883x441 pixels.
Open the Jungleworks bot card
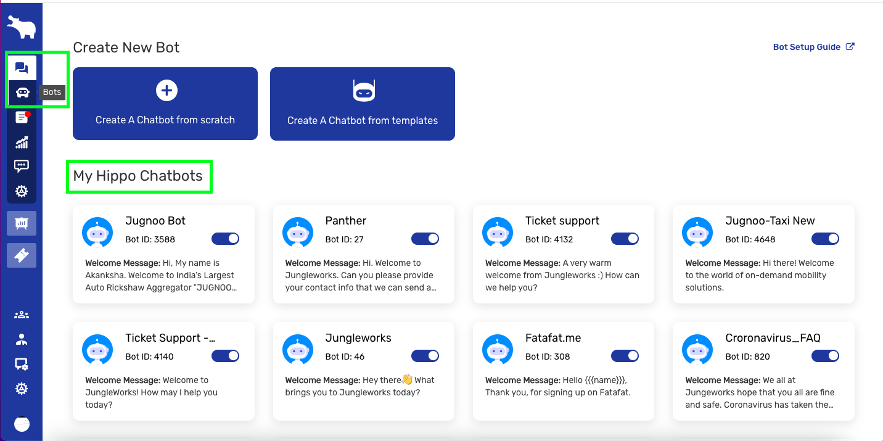tap(358, 338)
